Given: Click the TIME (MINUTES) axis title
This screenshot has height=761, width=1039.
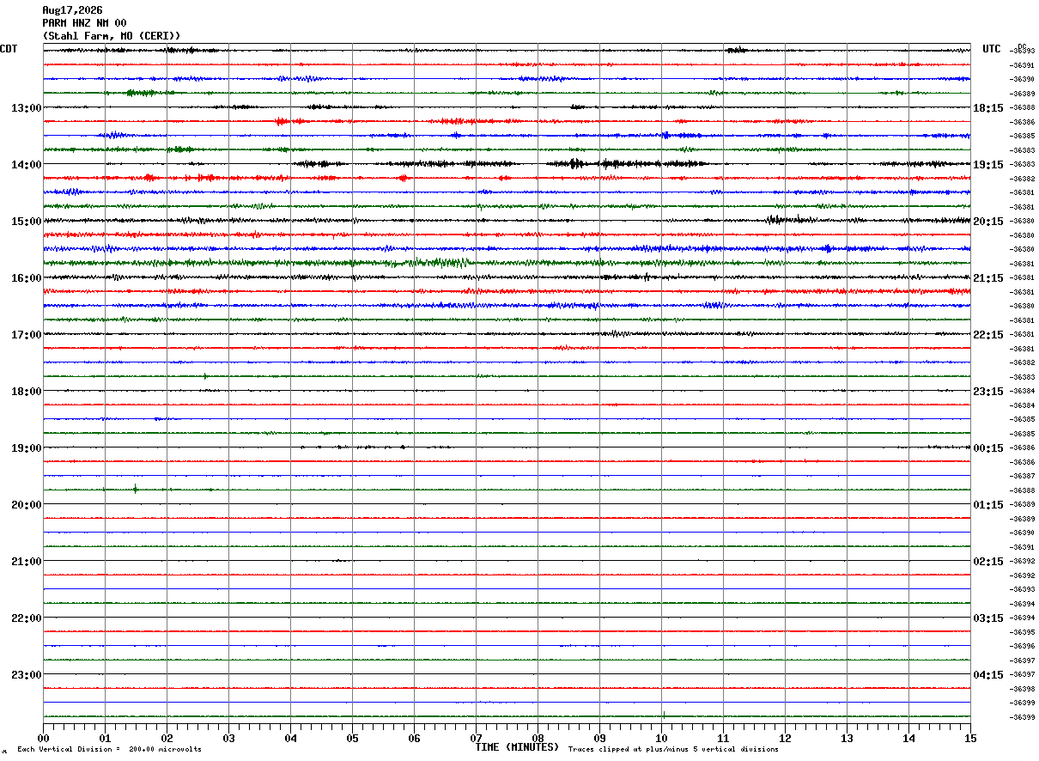Looking at the screenshot, I should [x=517, y=747].
